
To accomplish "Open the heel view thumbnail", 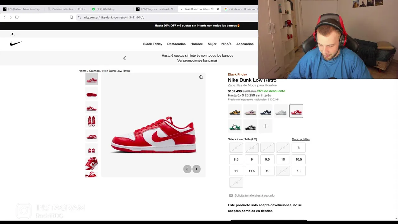I will click(x=91, y=150).
